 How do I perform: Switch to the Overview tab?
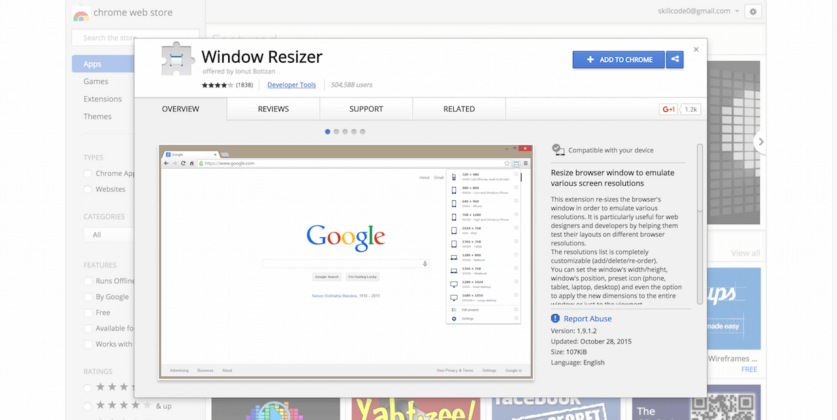pos(180,109)
